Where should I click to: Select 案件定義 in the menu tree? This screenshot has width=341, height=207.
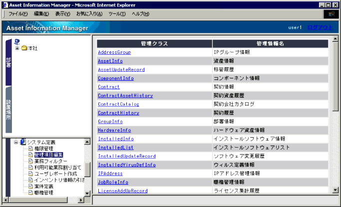click(44, 187)
